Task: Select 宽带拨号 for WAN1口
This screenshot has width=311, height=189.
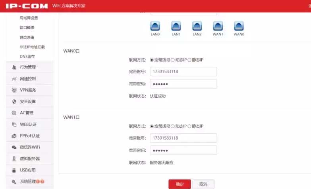Action: 152,126
